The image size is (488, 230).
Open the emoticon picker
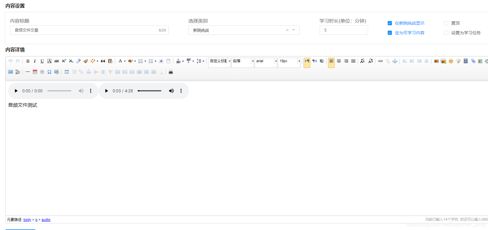click(451, 61)
